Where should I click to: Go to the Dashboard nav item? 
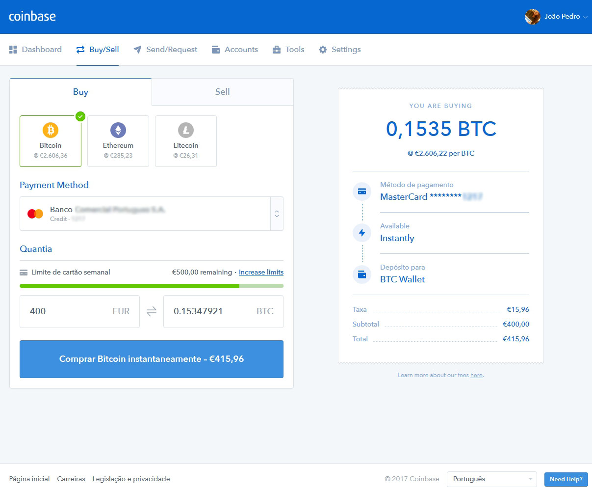tap(35, 50)
